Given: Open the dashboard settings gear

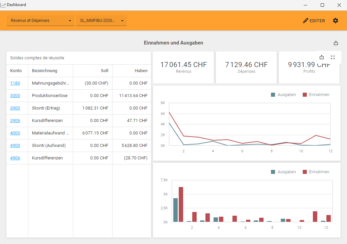Looking at the screenshot, I should pos(335,21).
